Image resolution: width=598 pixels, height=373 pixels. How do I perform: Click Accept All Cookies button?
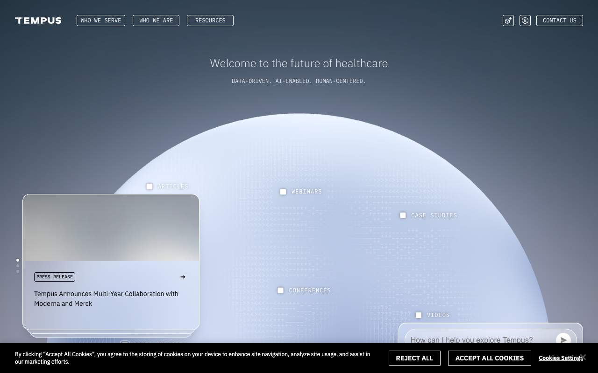[x=490, y=358]
